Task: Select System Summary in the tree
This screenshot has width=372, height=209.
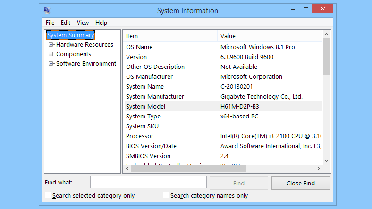Action: pos(71,35)
